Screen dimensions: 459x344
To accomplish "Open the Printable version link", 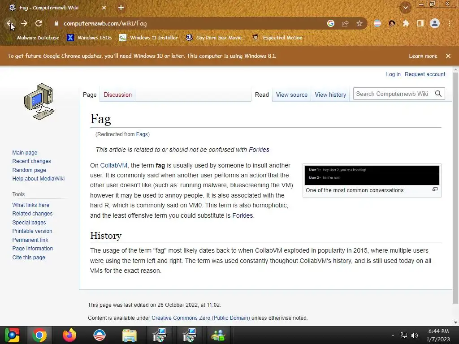I will (32, 231).
